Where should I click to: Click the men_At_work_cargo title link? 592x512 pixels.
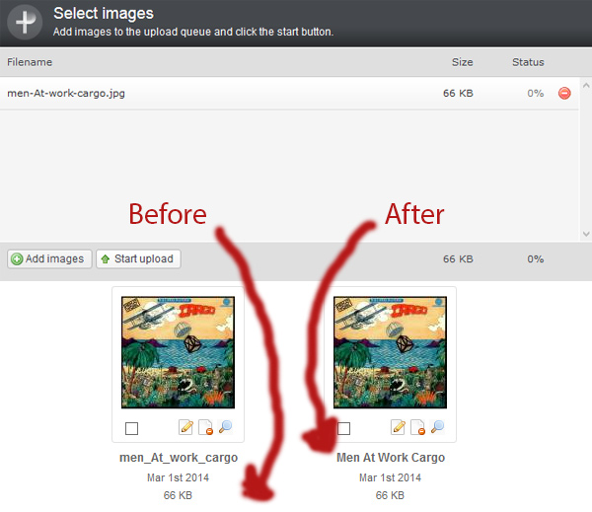point(179,458)
